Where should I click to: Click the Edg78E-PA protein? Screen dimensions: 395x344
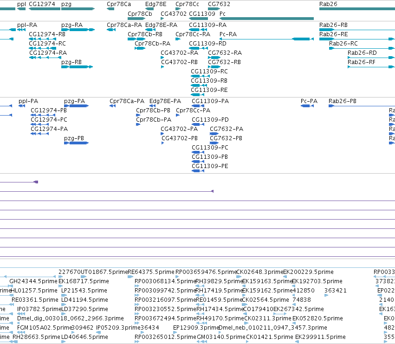[152, 106]
